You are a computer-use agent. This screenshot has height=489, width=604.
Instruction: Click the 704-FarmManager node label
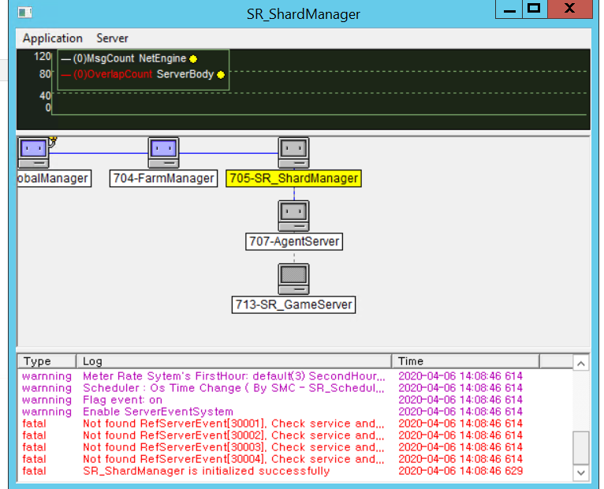164,178
